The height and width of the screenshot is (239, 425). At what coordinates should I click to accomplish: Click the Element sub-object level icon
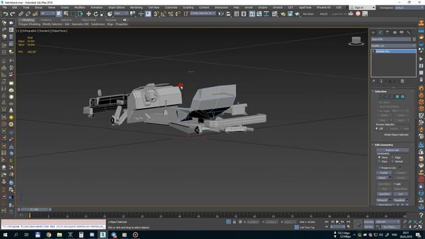(x=402, y=96)
